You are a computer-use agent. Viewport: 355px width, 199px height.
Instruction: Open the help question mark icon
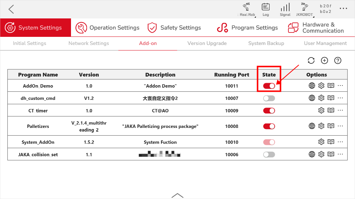[338, 60]
